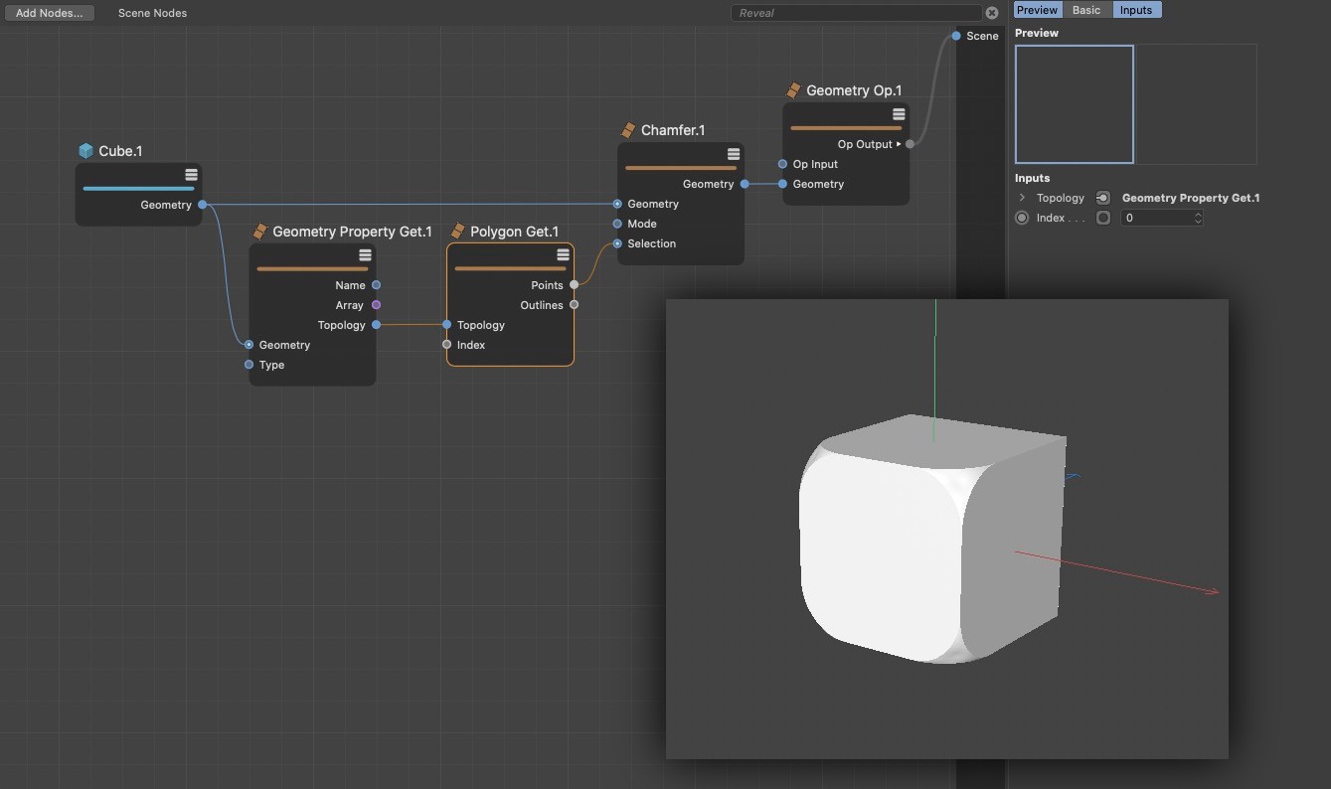Image resolution: width=1331 pixels, height=789 pixels.
Task: Click the Topology input port on Polygon Get.1
Action: (446, 325)
